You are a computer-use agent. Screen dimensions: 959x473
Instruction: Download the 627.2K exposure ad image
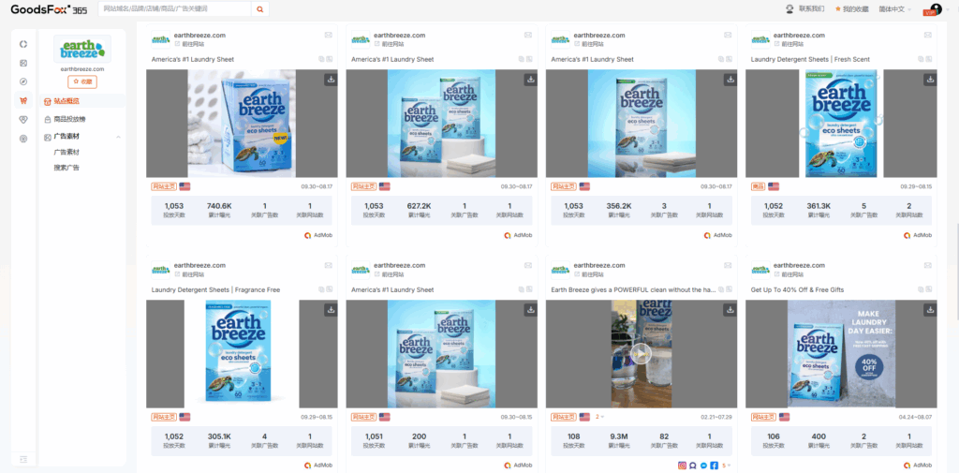[531, 80]
